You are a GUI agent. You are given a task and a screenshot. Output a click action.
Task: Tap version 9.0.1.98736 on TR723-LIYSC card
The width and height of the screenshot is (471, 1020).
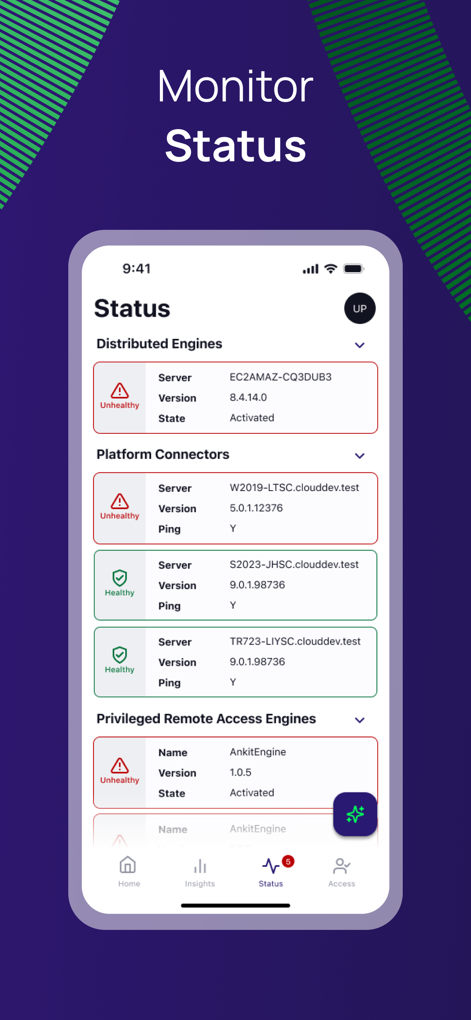coord(257,661)
